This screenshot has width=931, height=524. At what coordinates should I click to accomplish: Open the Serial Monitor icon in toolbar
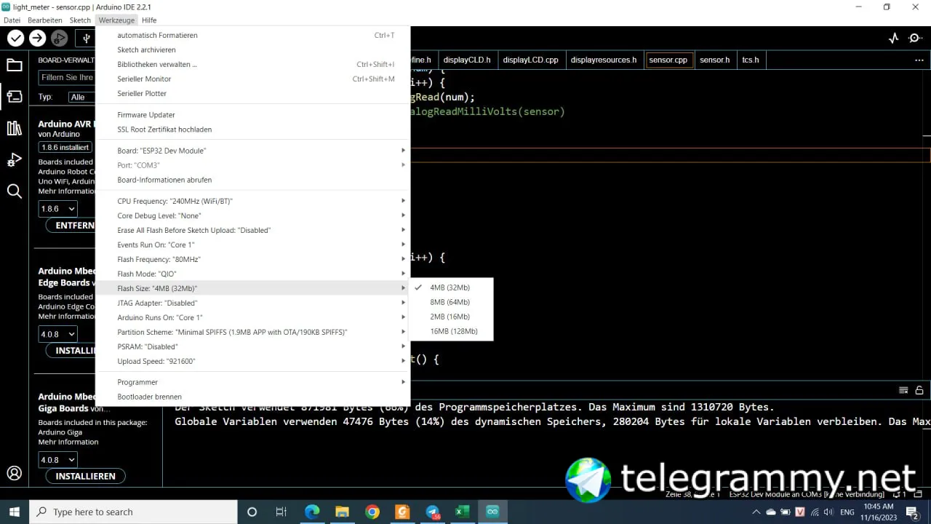(x=916, y=39)
